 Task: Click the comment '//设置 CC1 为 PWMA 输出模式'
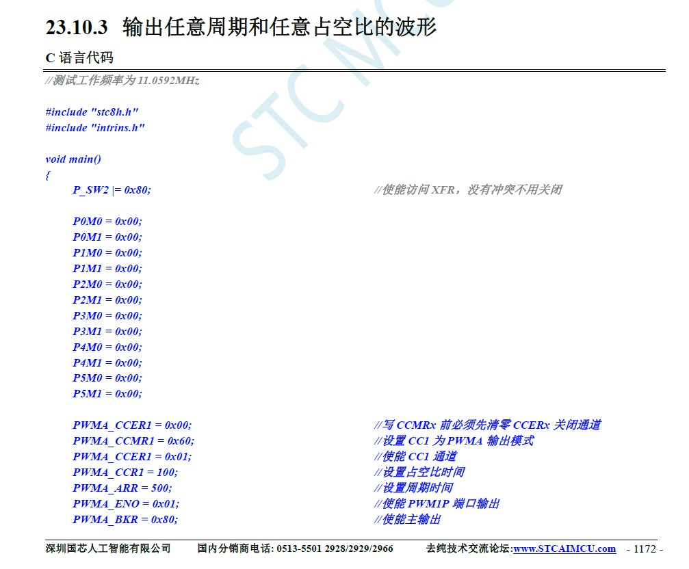coord(454,441)
